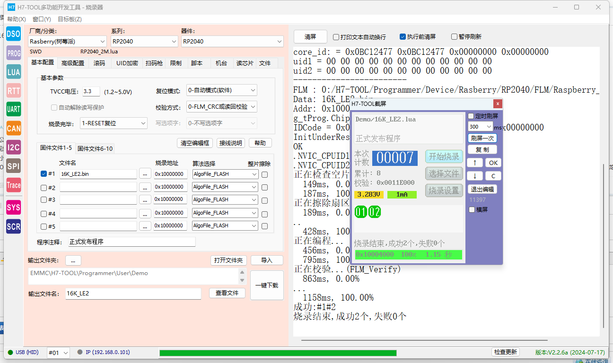Click the 清空编辑框 button
Viewport: 613px width, 363px height.
point(195,143)
